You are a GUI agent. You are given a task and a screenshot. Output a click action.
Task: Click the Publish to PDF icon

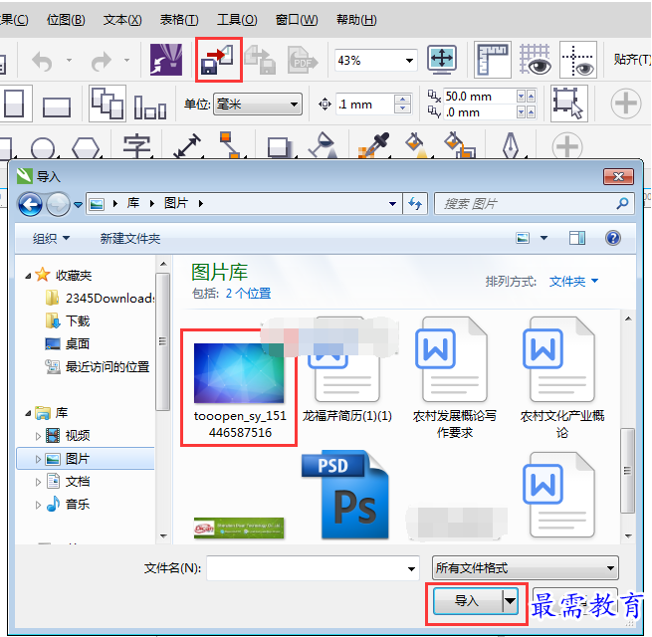(303, 60)
